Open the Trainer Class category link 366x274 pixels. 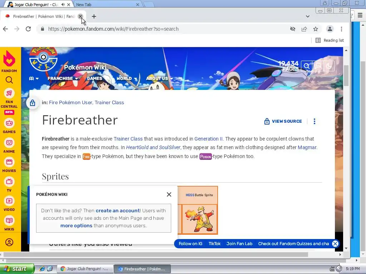pyautogui.click(x=109, y=102)
